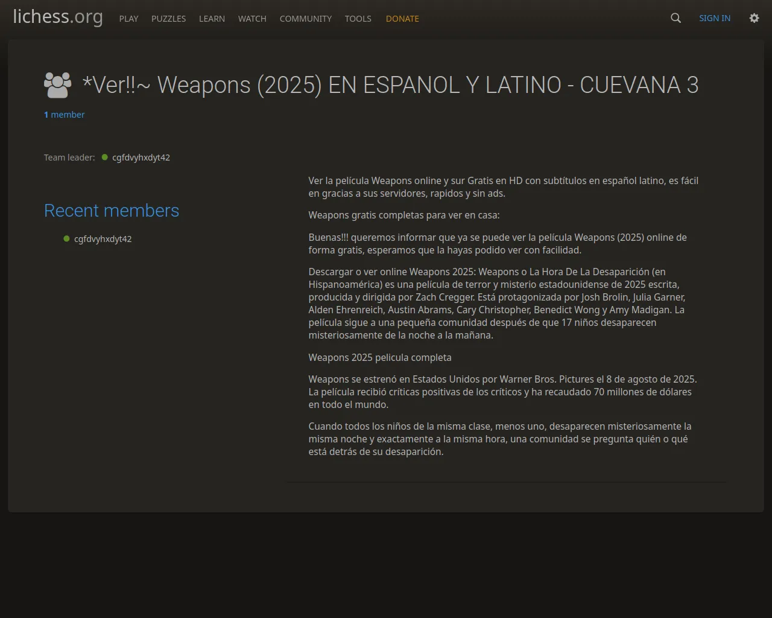Expand the COMMUNITY navigation menu

pos(305,19)
